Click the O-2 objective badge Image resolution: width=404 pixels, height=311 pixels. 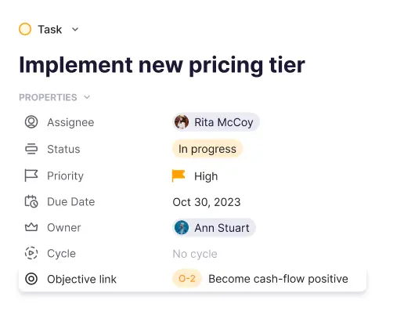(x=187, y=279)
